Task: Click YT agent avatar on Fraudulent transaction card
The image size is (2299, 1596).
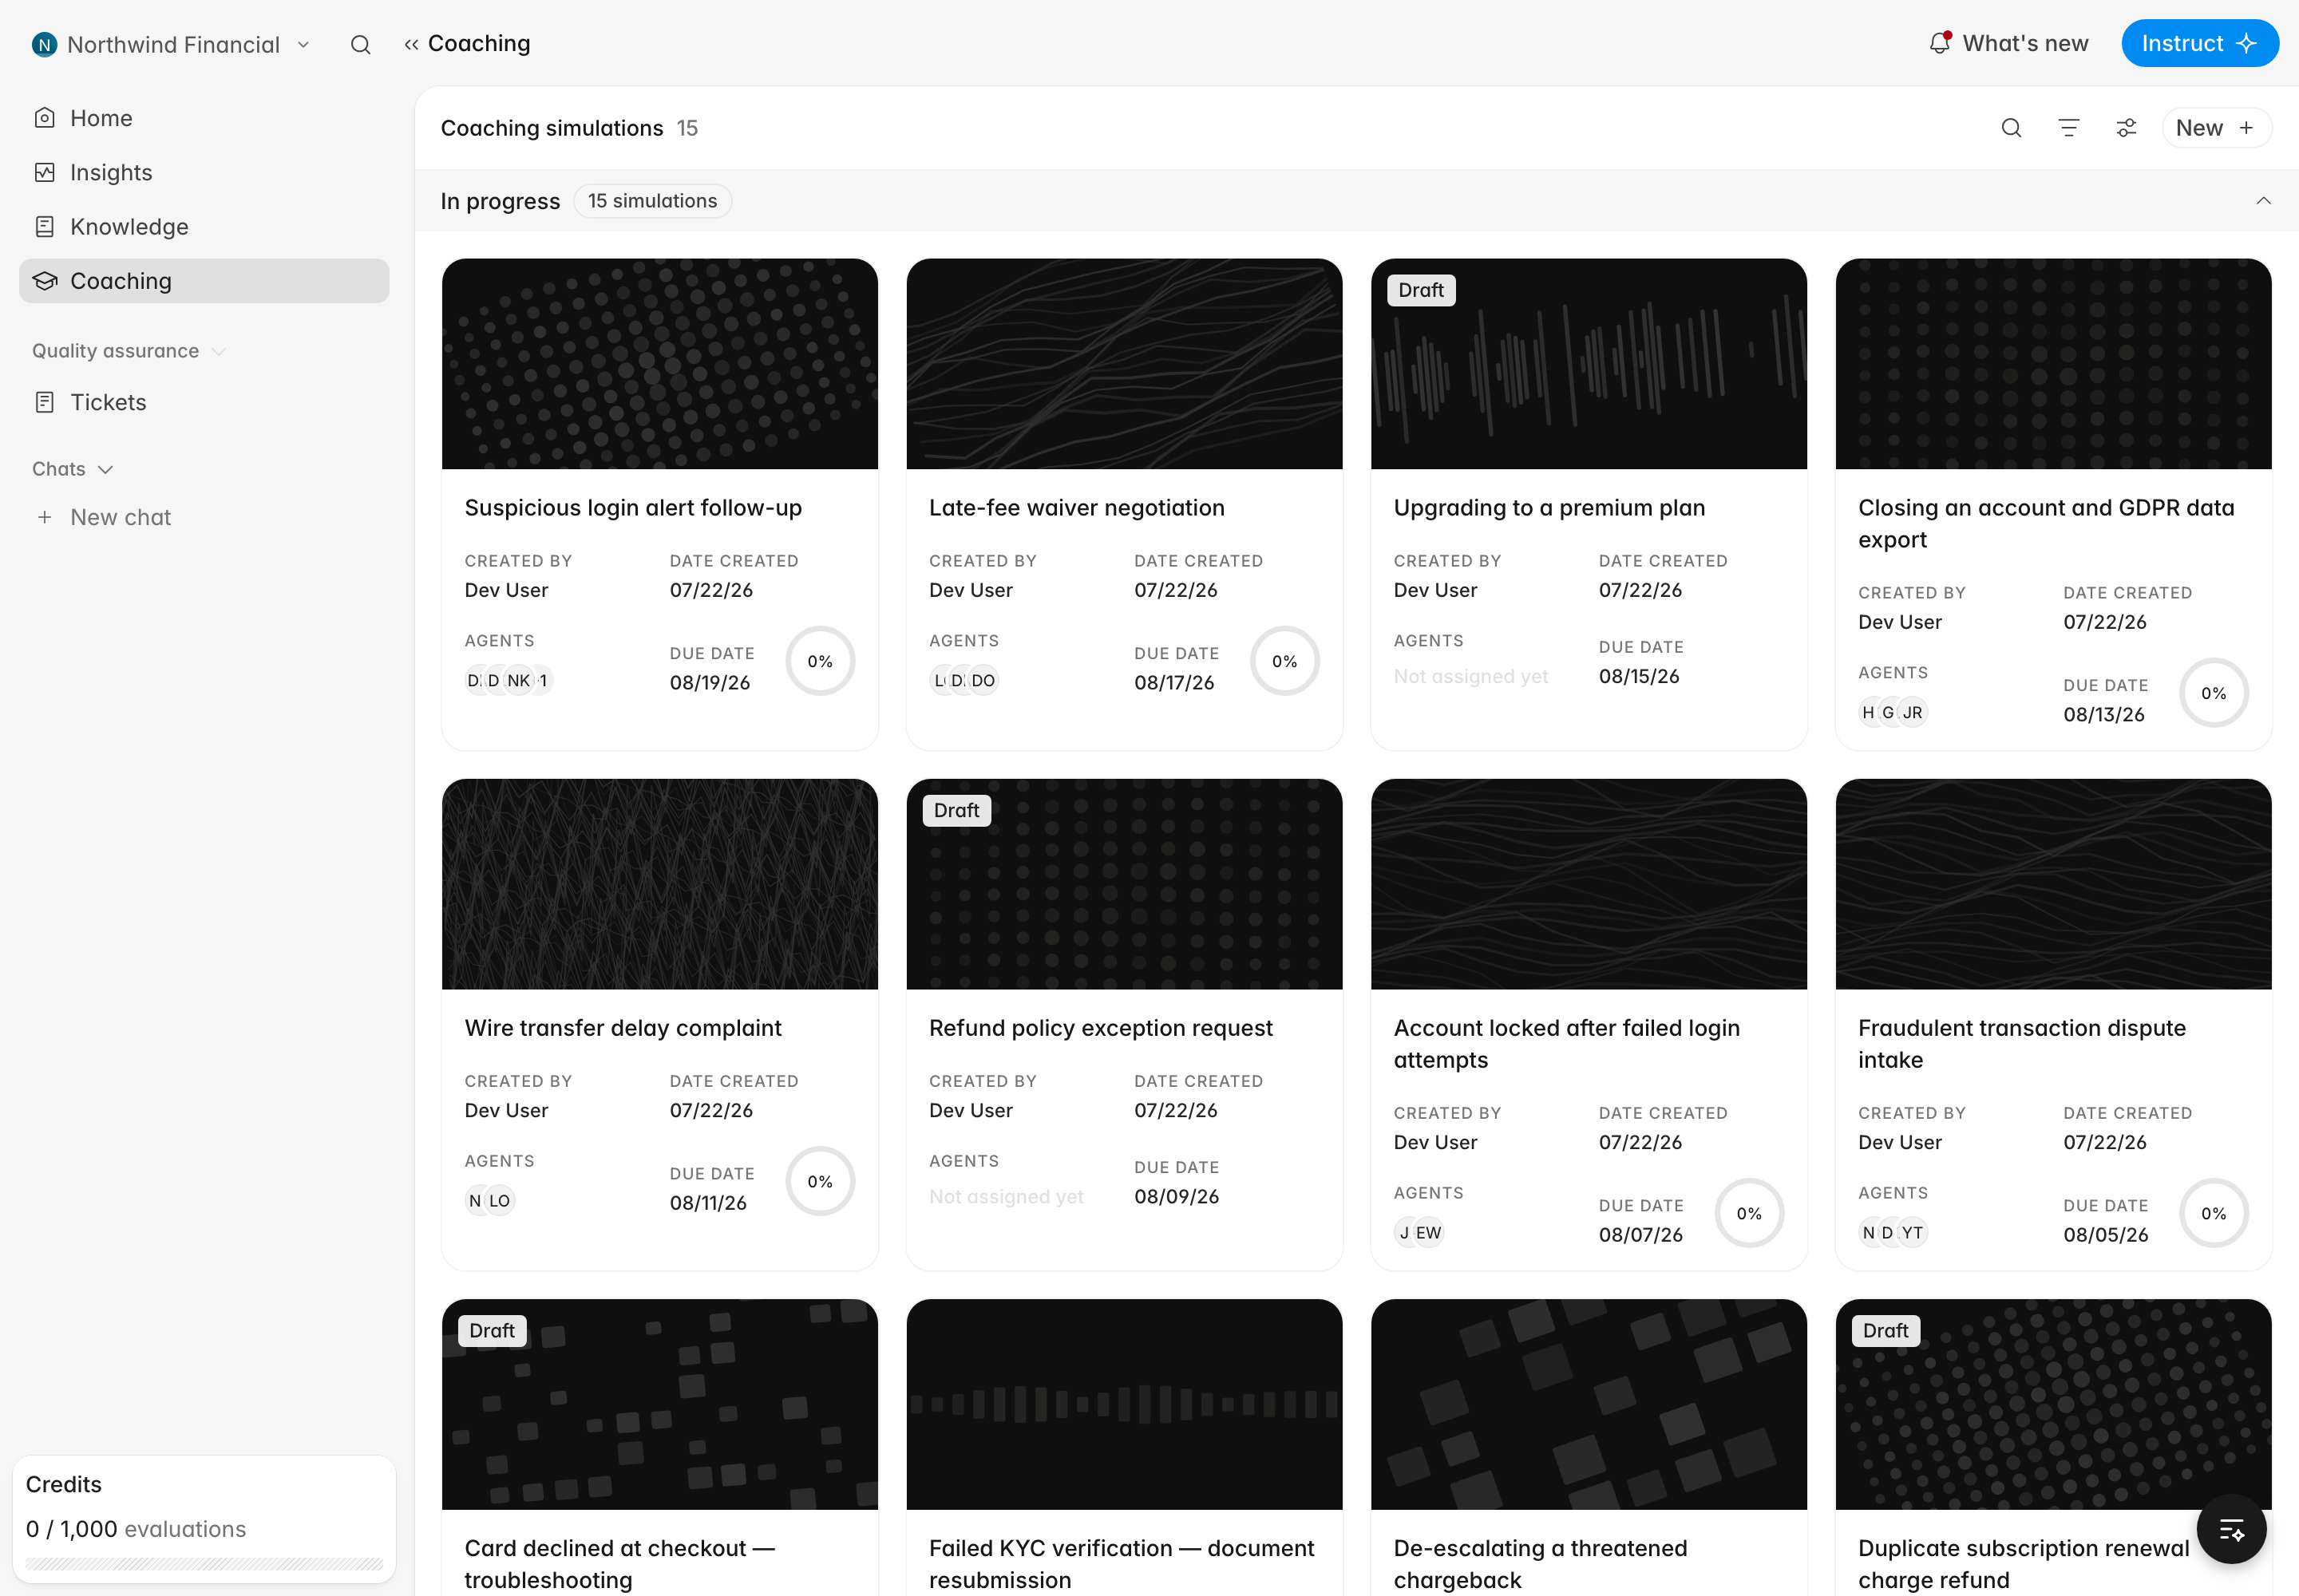Action: (1912, 1233)
